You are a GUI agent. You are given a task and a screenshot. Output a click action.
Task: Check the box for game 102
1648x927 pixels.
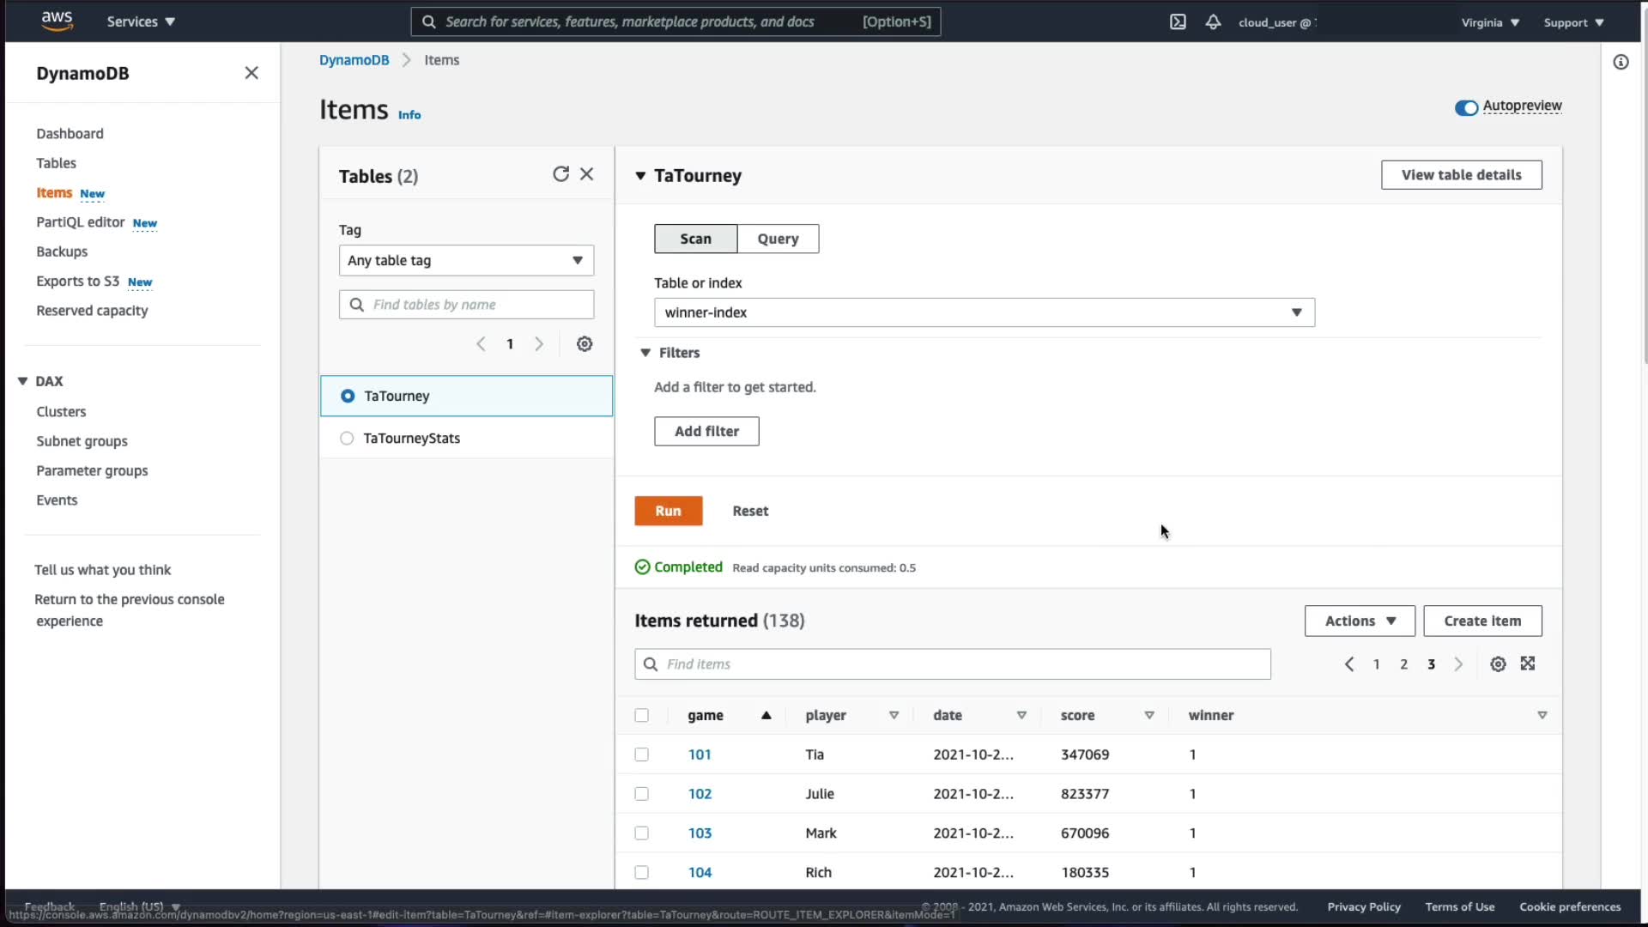click(x=641, y=794)
